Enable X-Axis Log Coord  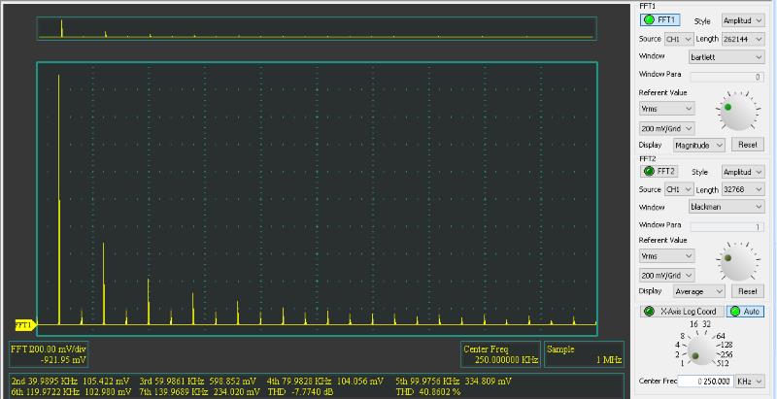point(680,311)
